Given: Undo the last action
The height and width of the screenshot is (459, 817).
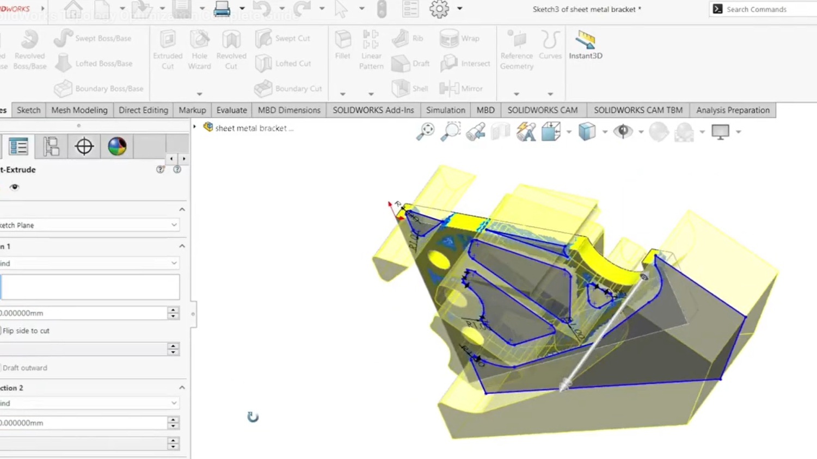Looking at the screenshot, I should tap(262, 9).
